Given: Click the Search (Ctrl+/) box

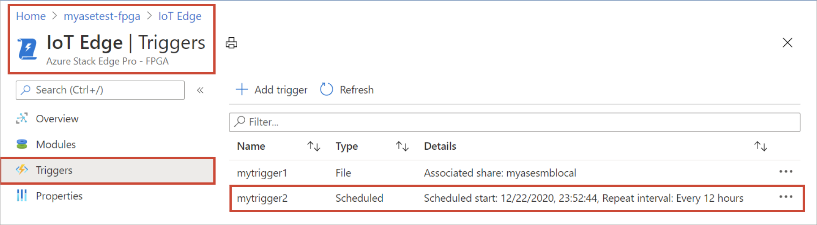Looking at the screenshot, I should [100, 90].
